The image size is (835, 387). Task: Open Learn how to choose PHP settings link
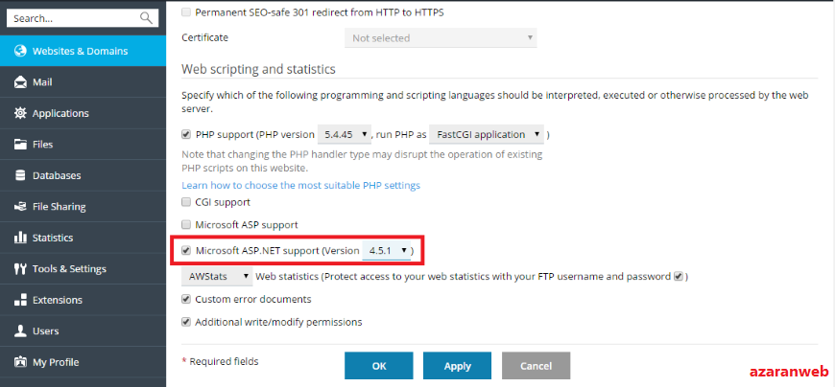300,186
